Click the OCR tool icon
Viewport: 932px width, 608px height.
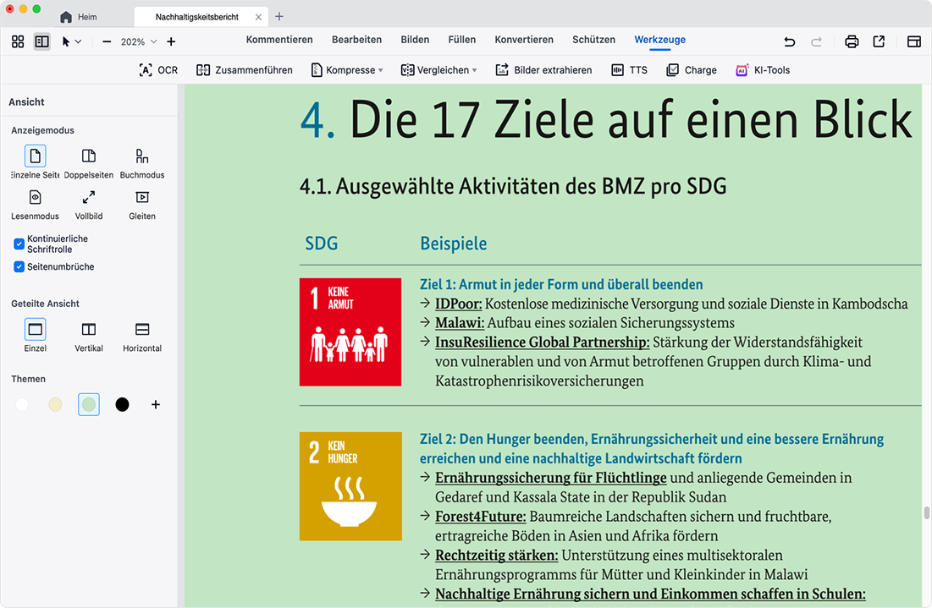(x=146, y=70)
